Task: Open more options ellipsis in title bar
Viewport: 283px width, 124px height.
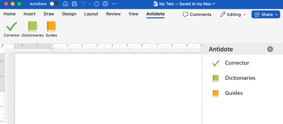Action: pyautogui.click(x=114, y=4)
